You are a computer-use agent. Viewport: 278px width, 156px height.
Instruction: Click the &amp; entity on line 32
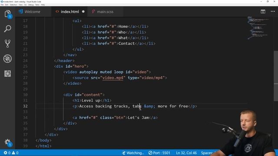[149, 106]
